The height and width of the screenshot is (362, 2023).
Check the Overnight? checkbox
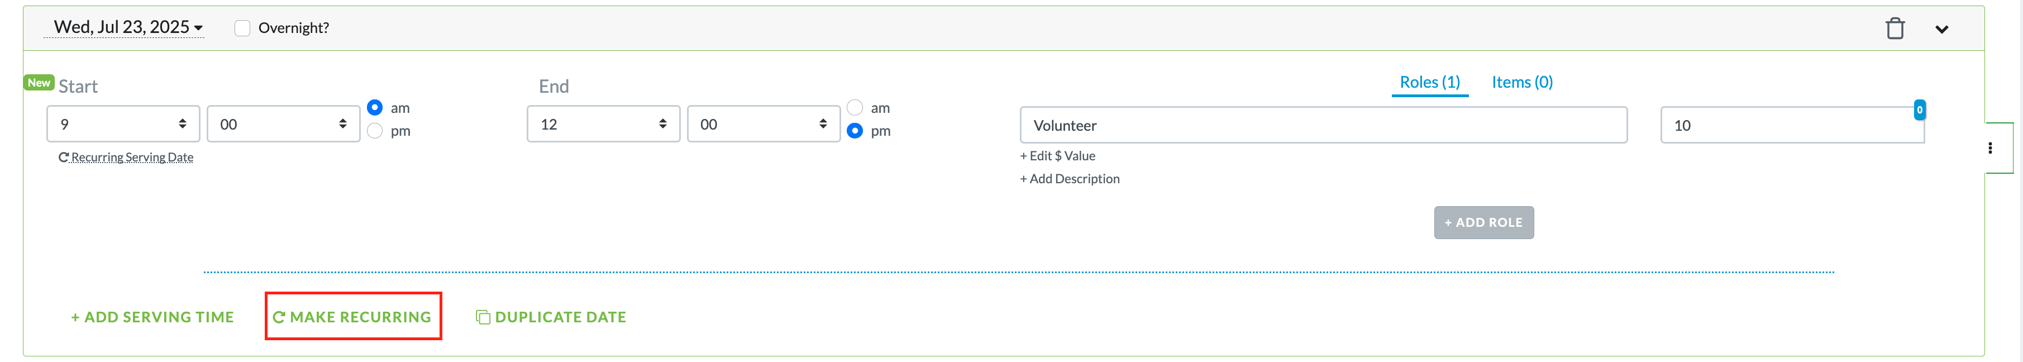[x=242, y=28]
